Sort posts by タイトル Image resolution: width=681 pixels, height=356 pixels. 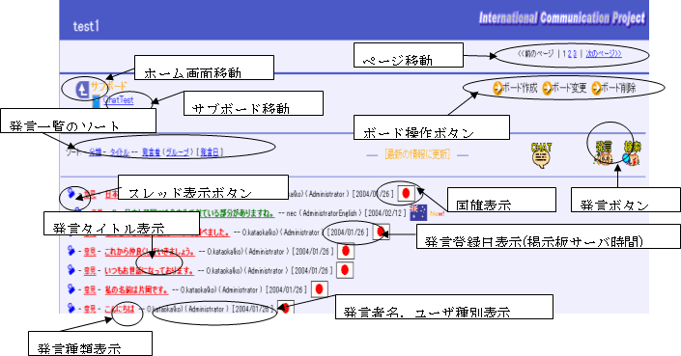[120, 152]
